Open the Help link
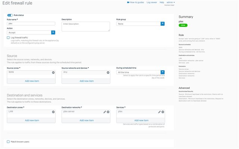 point(162,2)
